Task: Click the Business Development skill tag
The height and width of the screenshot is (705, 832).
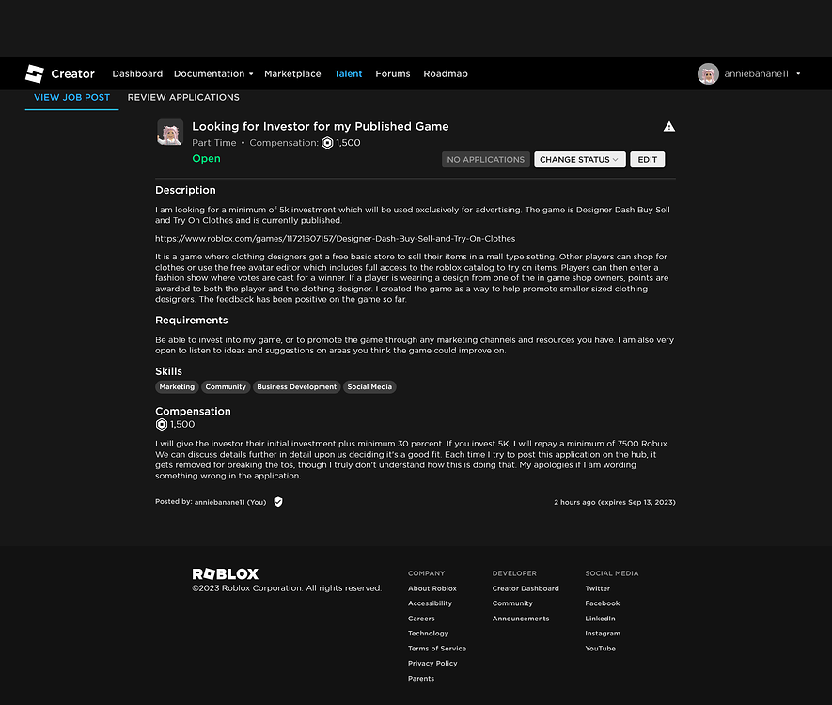Action: pos(297,387)
